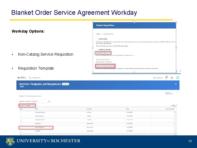The width and height of the screenshot is (197, 148).
Task: Collapse the Select an Option section arrow
Action: [x=97, y=50]
